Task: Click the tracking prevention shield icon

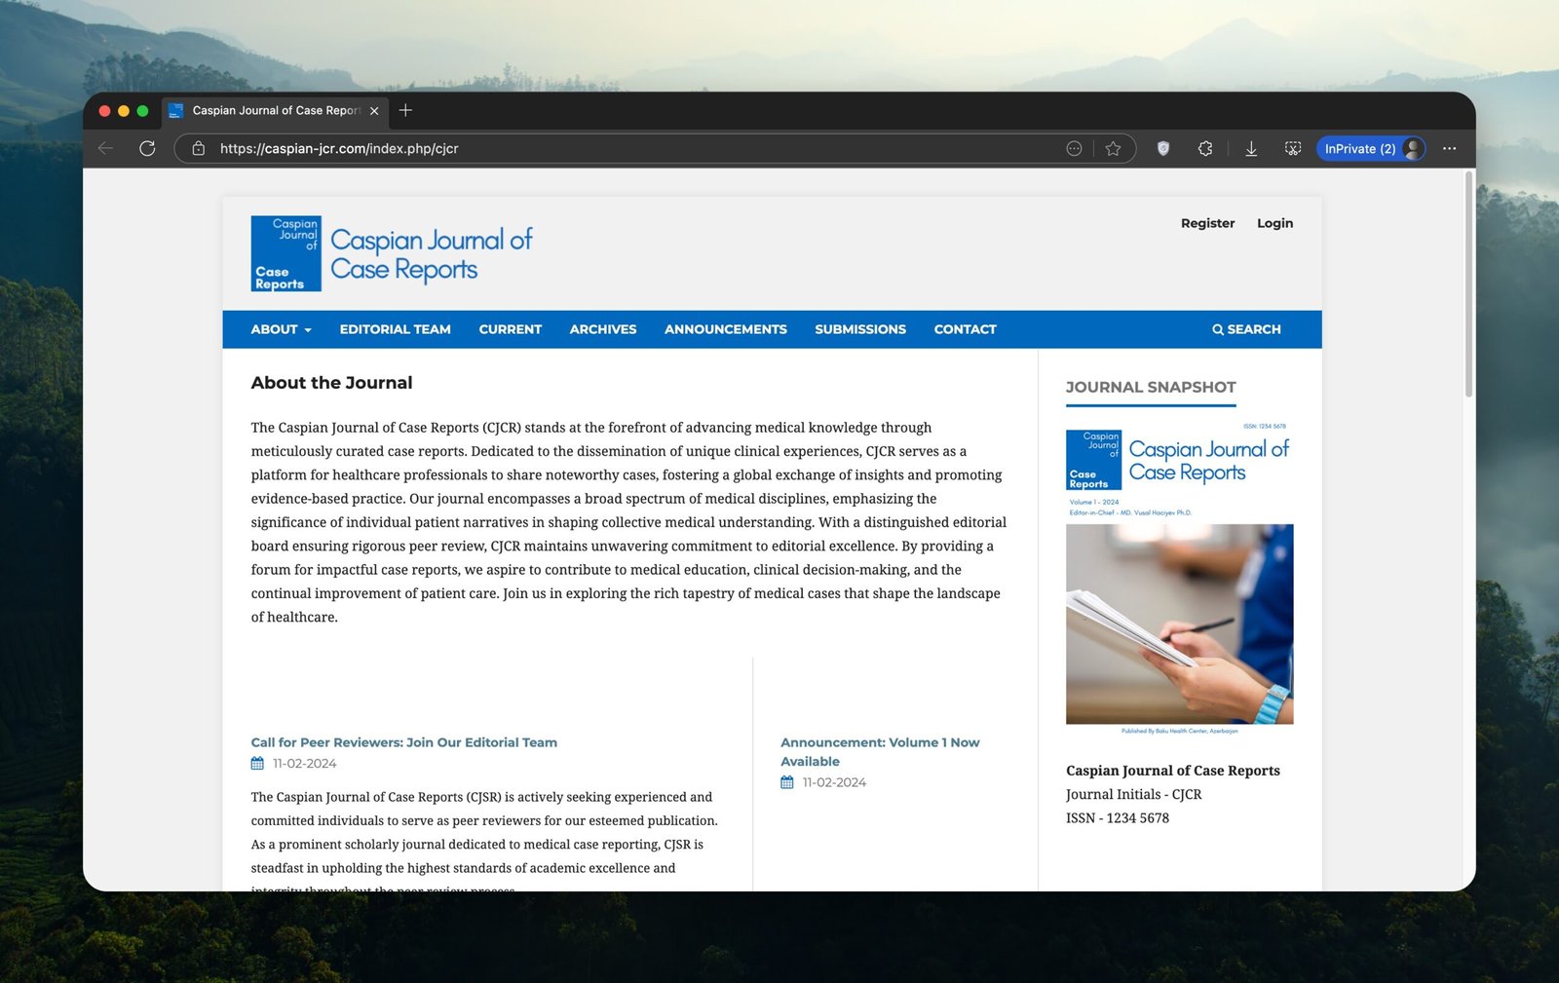Action: (1162, 148)
